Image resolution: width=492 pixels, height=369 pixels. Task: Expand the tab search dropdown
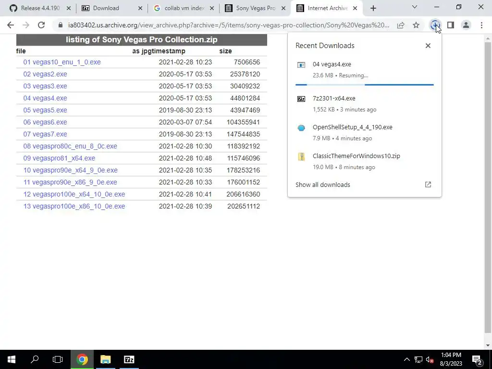tap(415, 7)
